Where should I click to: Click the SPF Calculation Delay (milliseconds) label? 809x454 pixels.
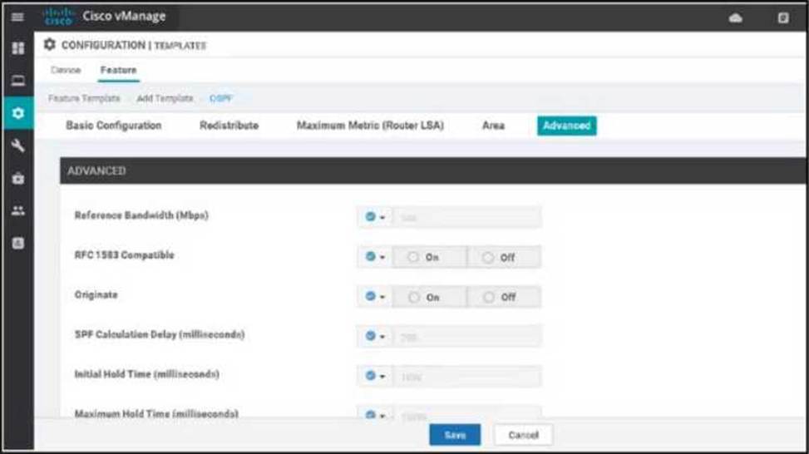[x=160, y=334]
